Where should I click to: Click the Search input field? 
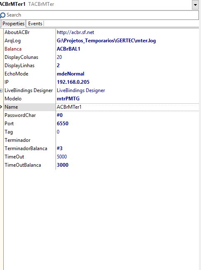pos(99,15)
